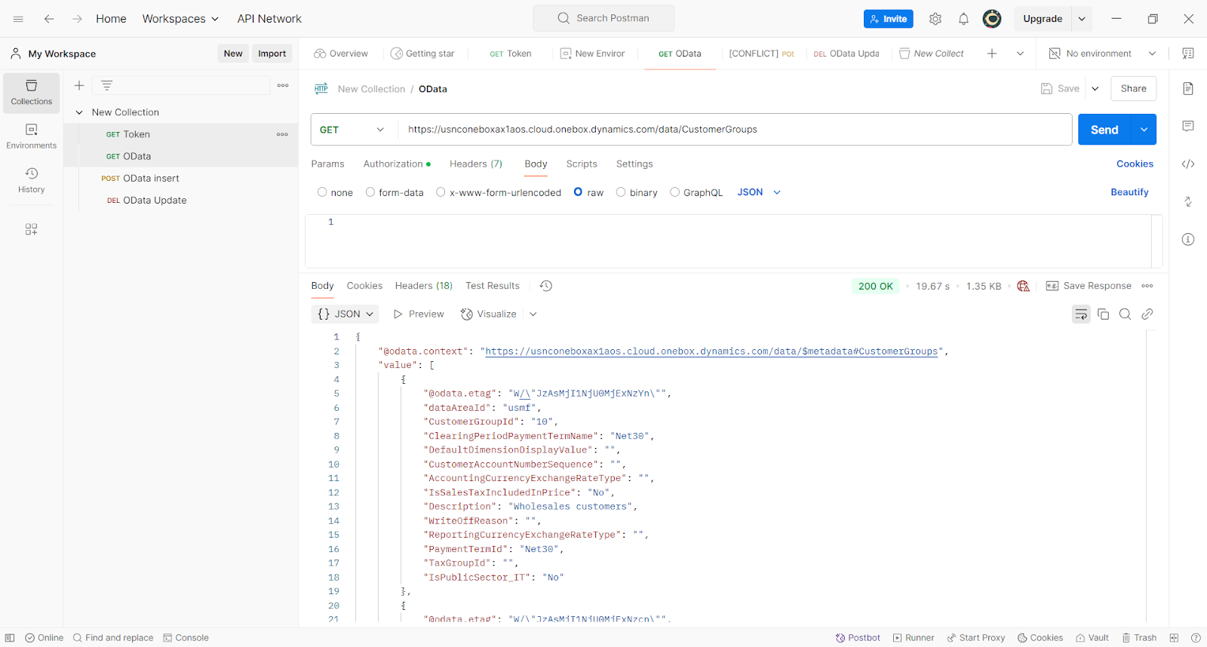Switch to the Headers (7) request tab
The height and width of the screenshot is (647, 1207).
(476, 164)
